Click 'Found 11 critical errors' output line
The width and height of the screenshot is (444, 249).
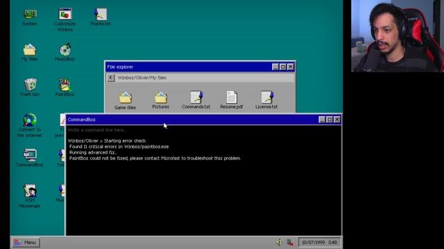pyautogui.click(x=119, y=147)
